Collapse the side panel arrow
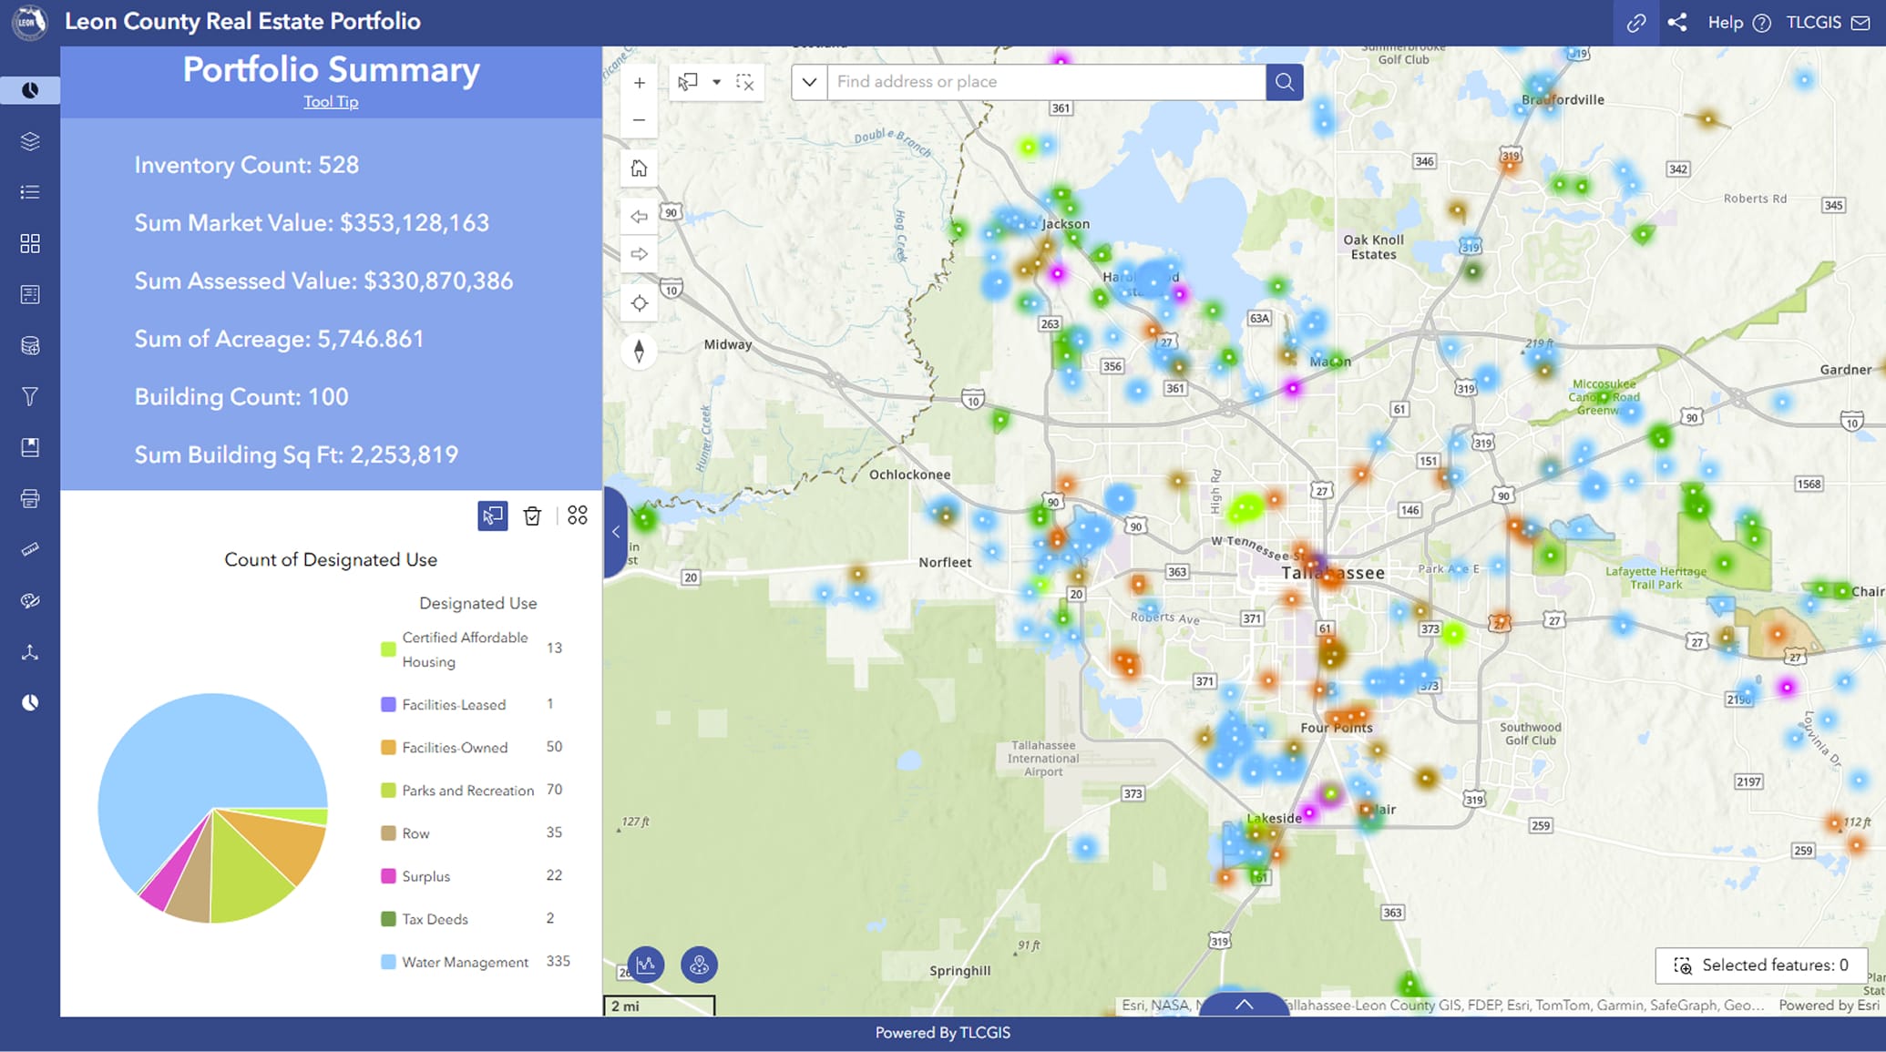This screenshot has width=1886, height=1052. 616,532
